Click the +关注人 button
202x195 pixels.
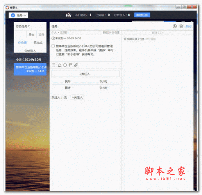[x=77, y=97]
